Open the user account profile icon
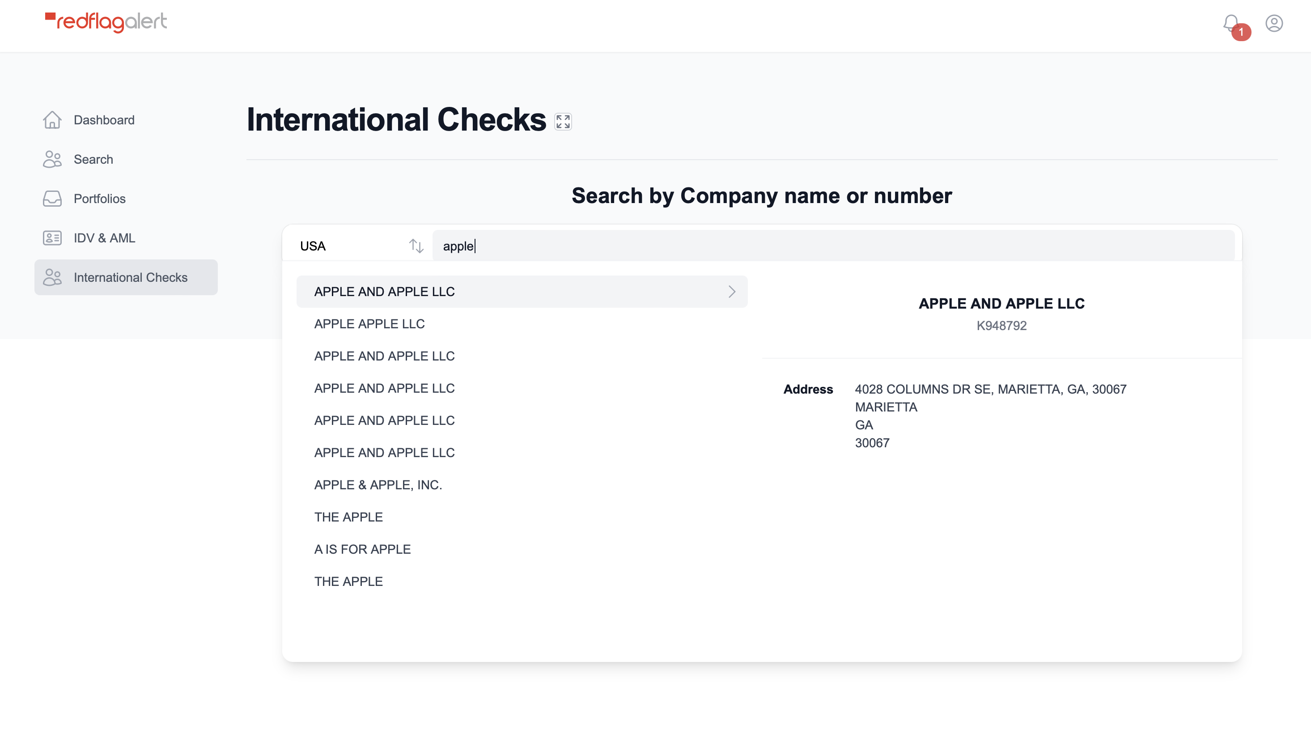Image resolution: width=1311 pixels, height=738 pixels. click(x=1274, y=23)
